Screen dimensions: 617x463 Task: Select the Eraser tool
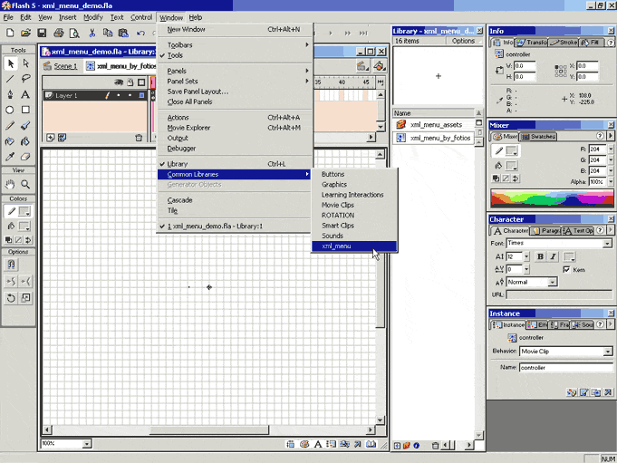[x=25, y=156]
